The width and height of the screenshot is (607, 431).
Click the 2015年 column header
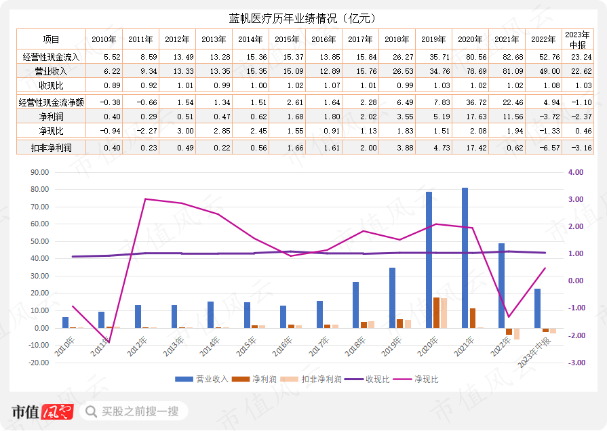point(287,39)
